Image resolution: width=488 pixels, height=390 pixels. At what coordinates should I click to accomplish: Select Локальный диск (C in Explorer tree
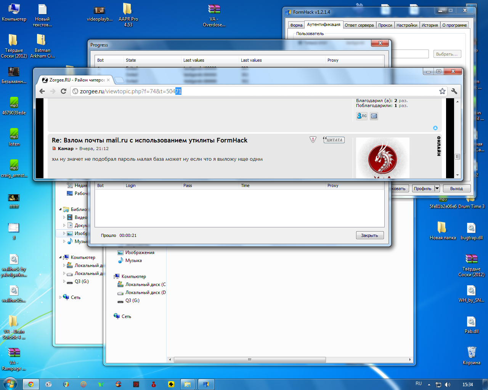tap(141, 285)
